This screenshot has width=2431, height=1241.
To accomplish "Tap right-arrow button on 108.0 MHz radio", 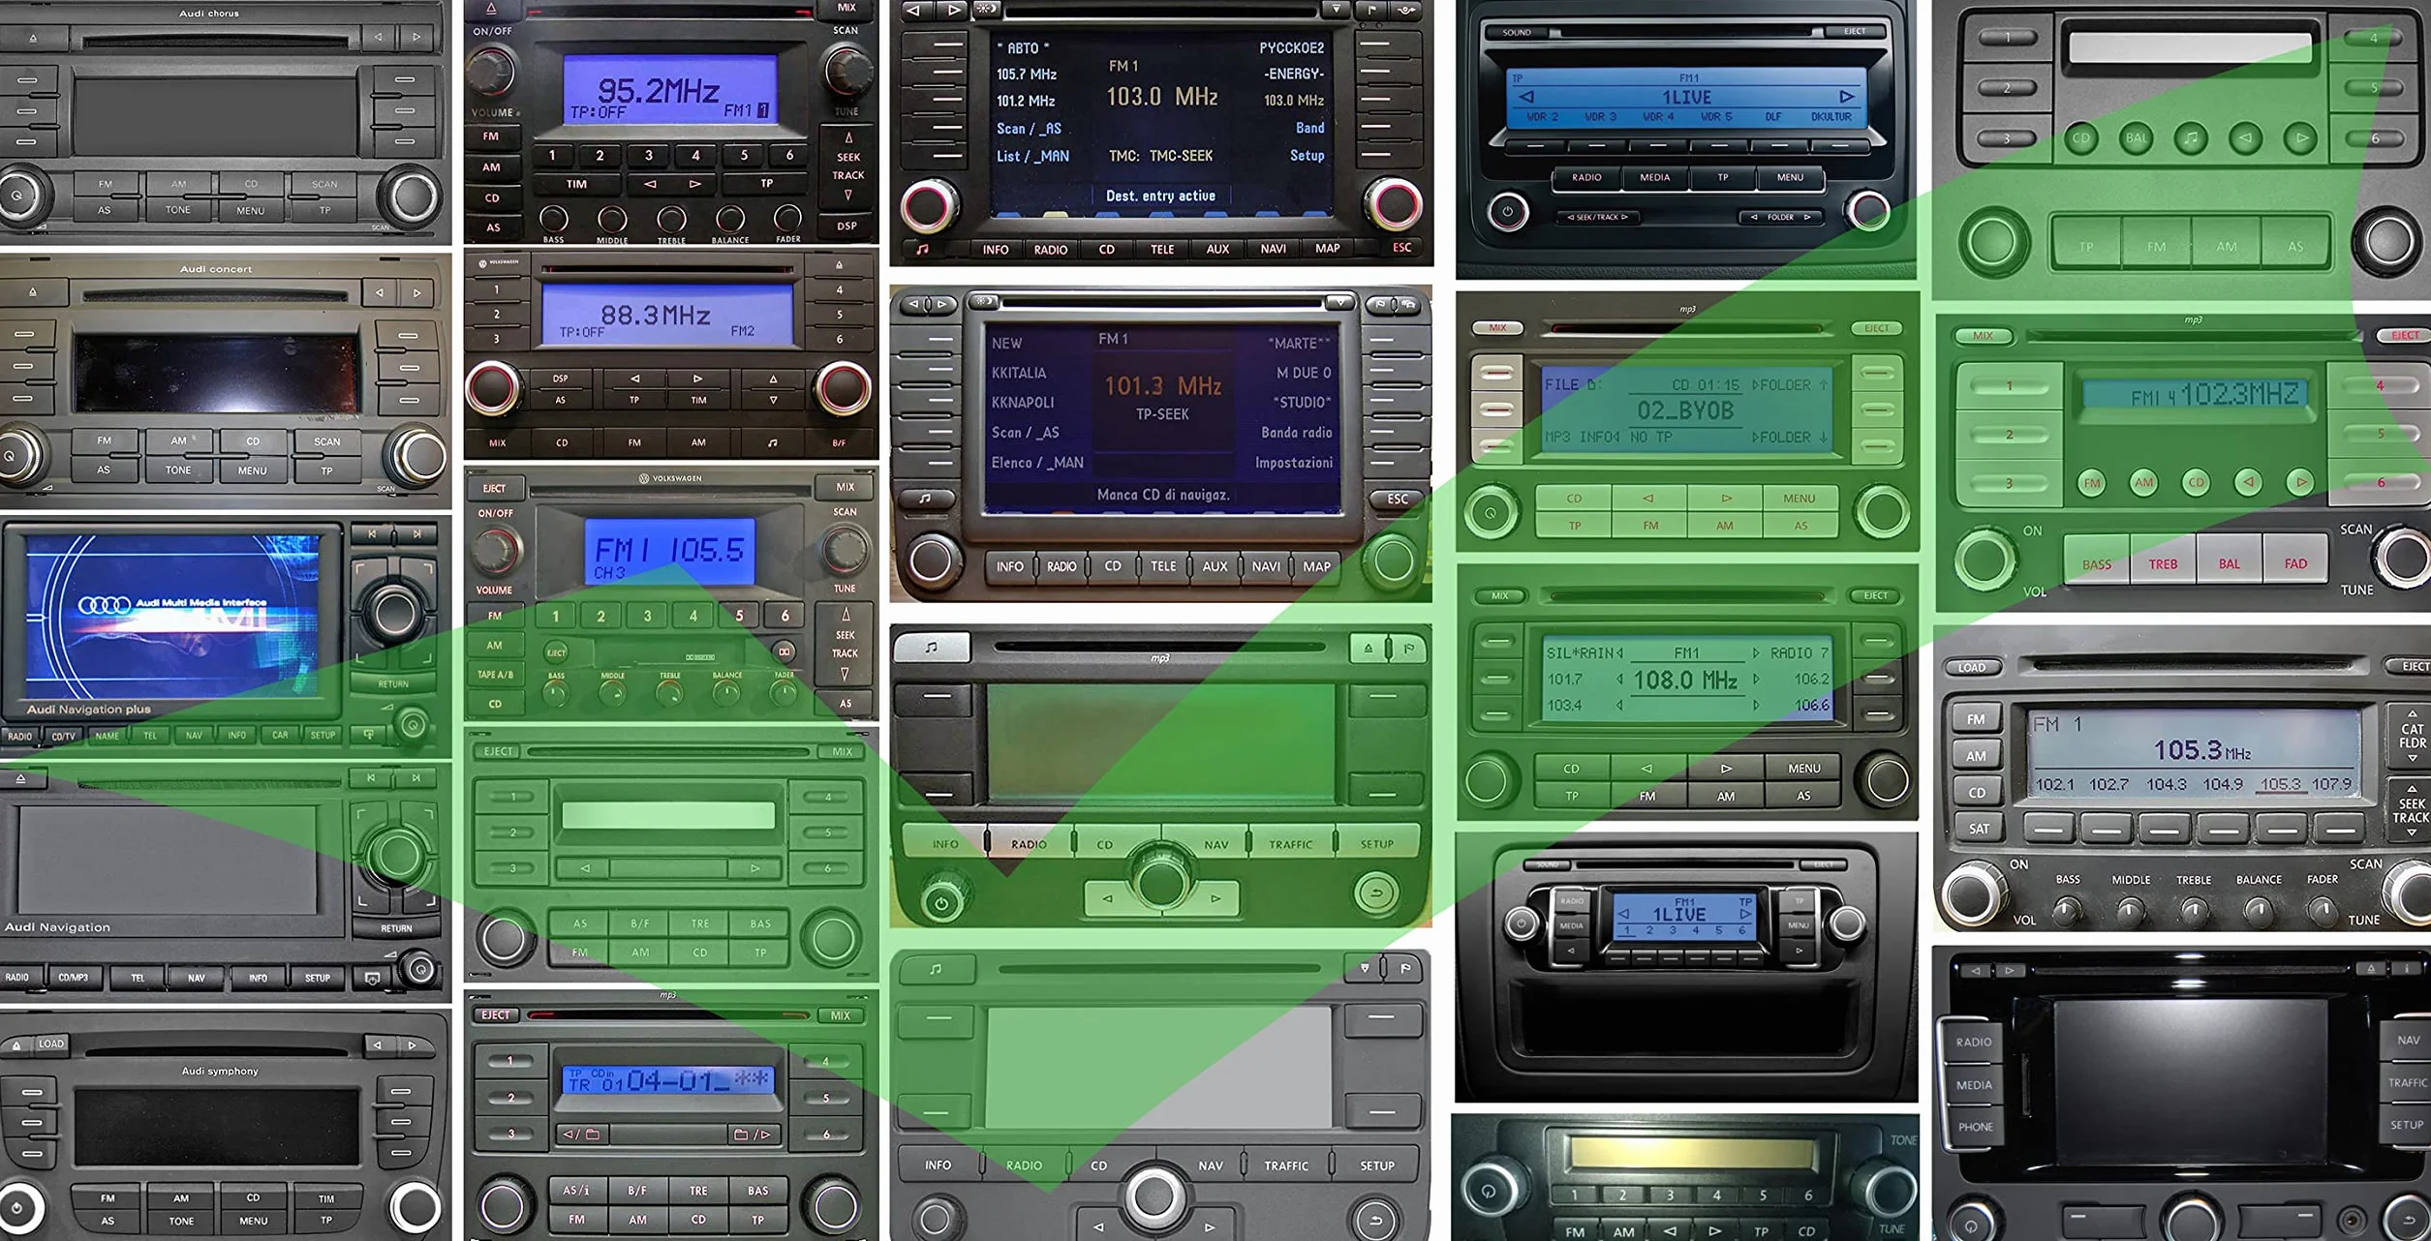I will (1726, 769).
